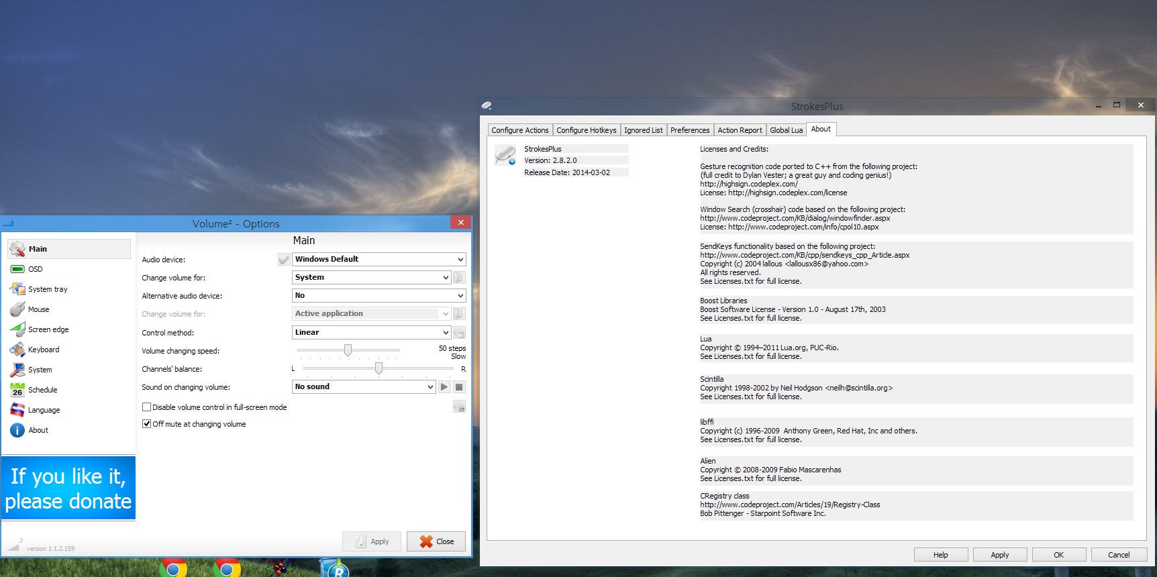Click the 'Boost Libraries' credits heading

(x=723, y=301)
